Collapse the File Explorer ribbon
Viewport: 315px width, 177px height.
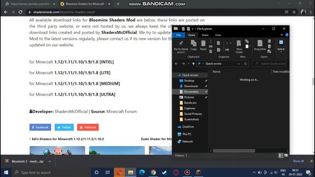pyautogui.click(x=282, y=35)
